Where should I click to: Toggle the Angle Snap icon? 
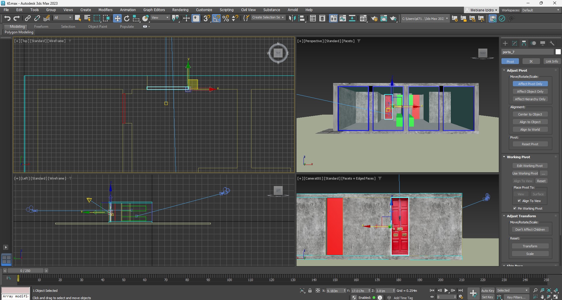coord(216,18)
